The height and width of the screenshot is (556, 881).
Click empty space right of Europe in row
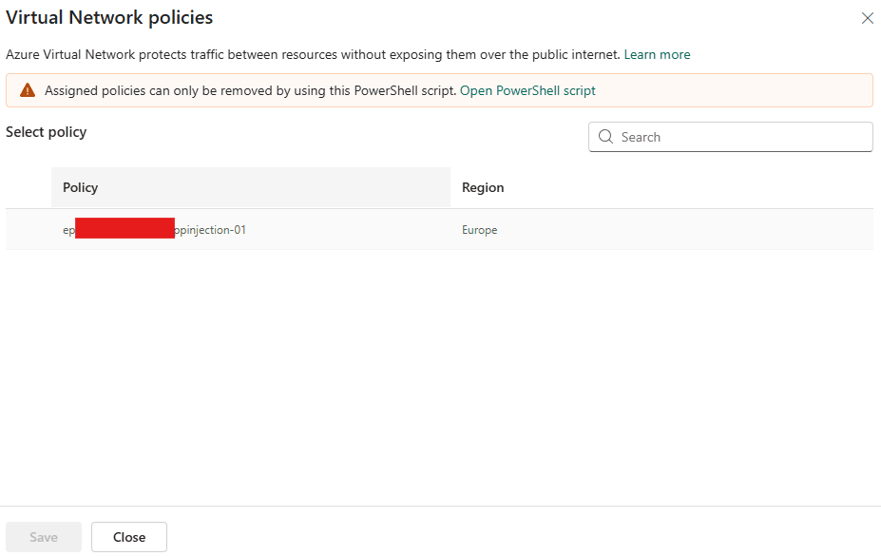[x=684, y=230]
